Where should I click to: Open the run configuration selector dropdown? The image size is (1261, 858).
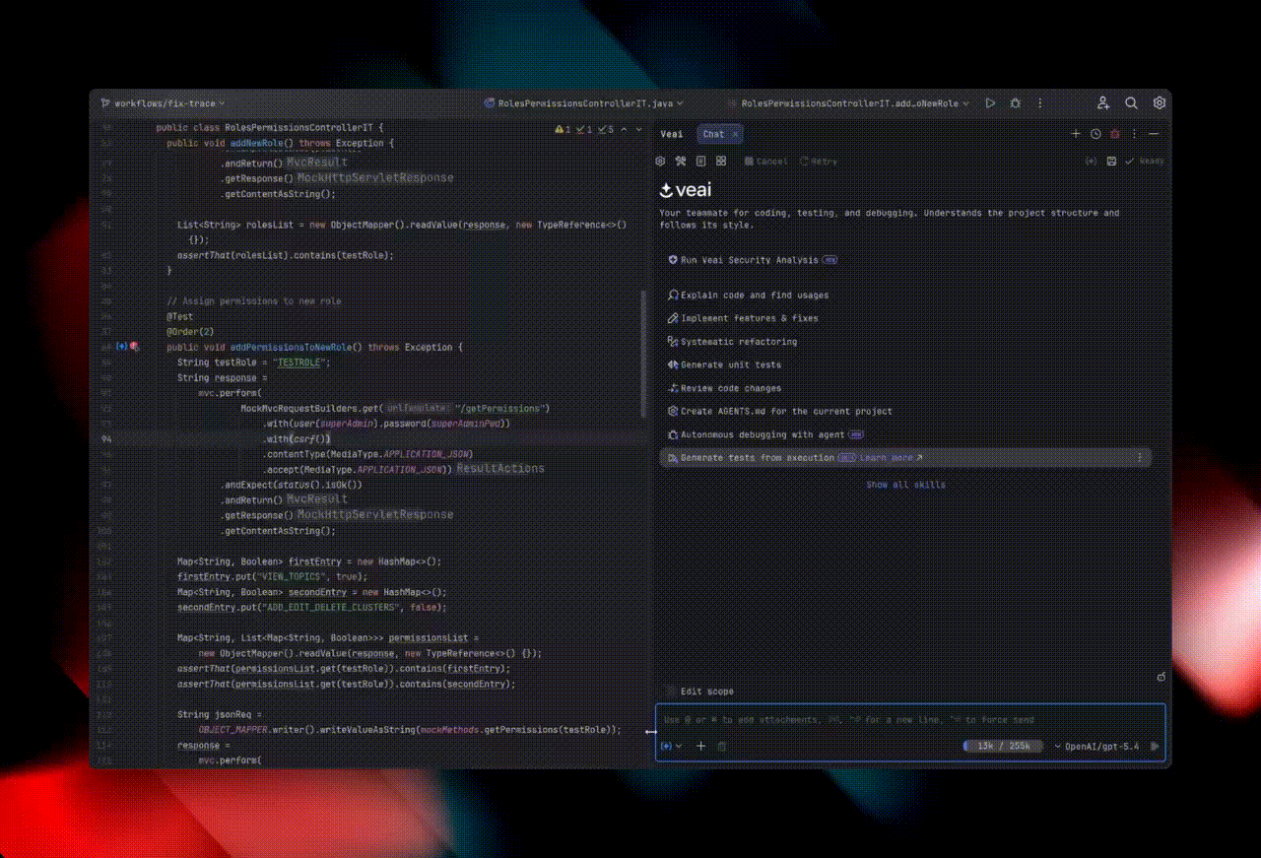click(x=847, y=102)
